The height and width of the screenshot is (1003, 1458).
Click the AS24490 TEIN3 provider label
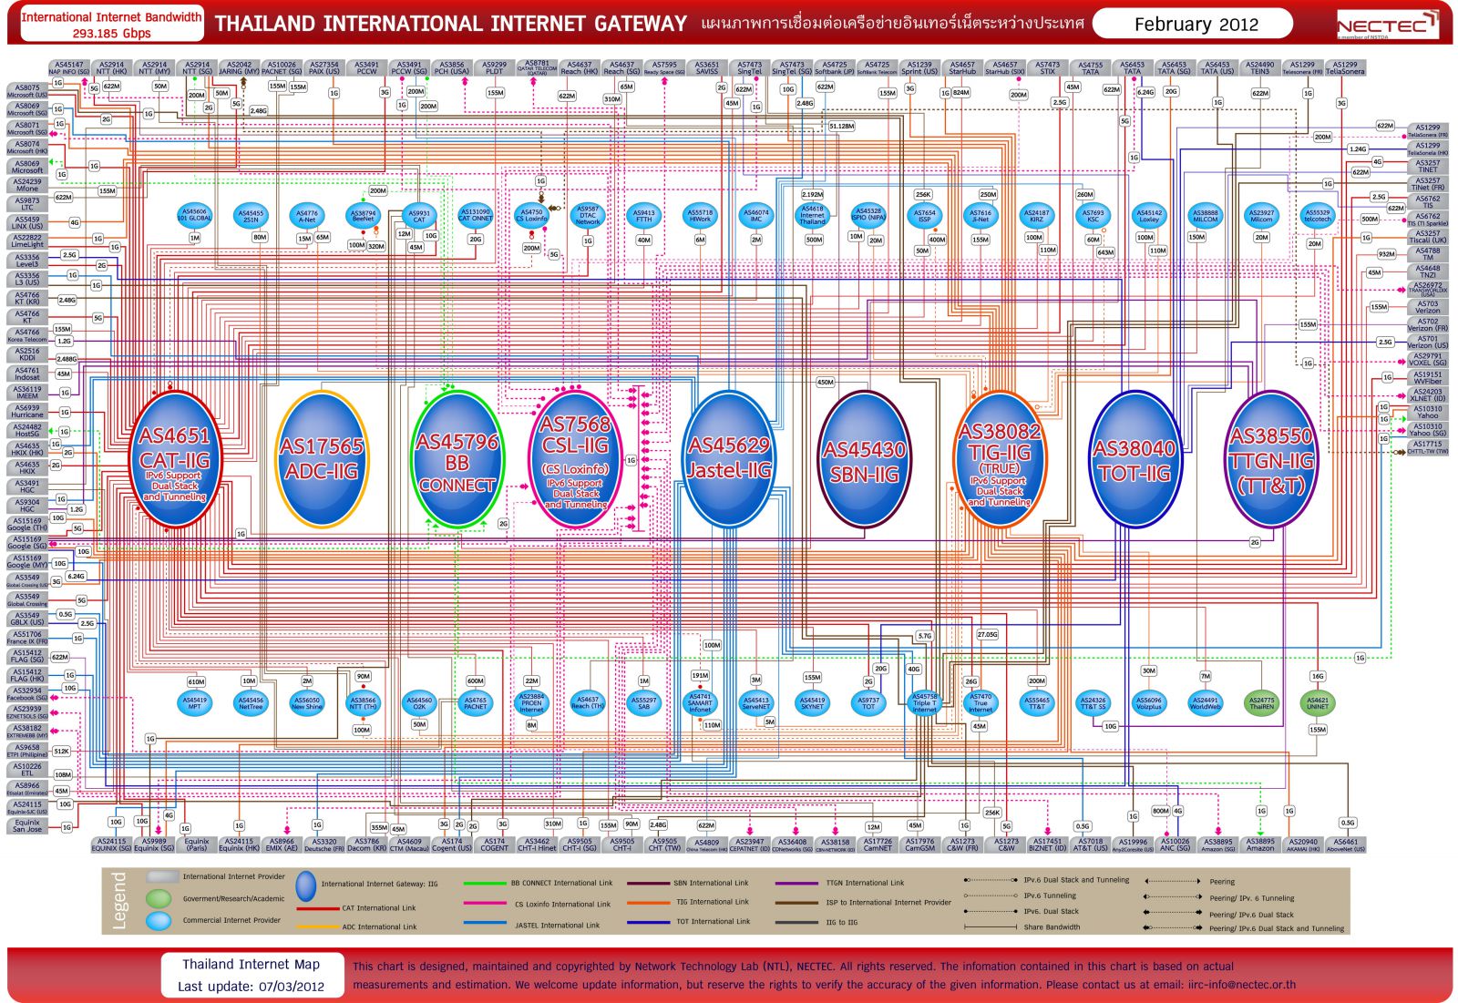[1259, 68]
